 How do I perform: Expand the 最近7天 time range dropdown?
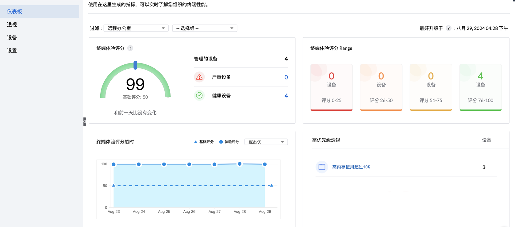click(266, 142)
